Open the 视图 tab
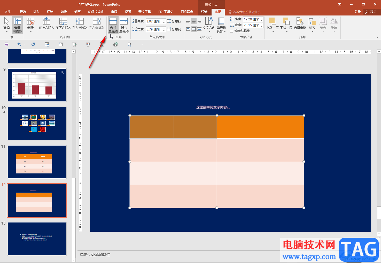Viewport: 381px width, 263px height. (128, 12)
